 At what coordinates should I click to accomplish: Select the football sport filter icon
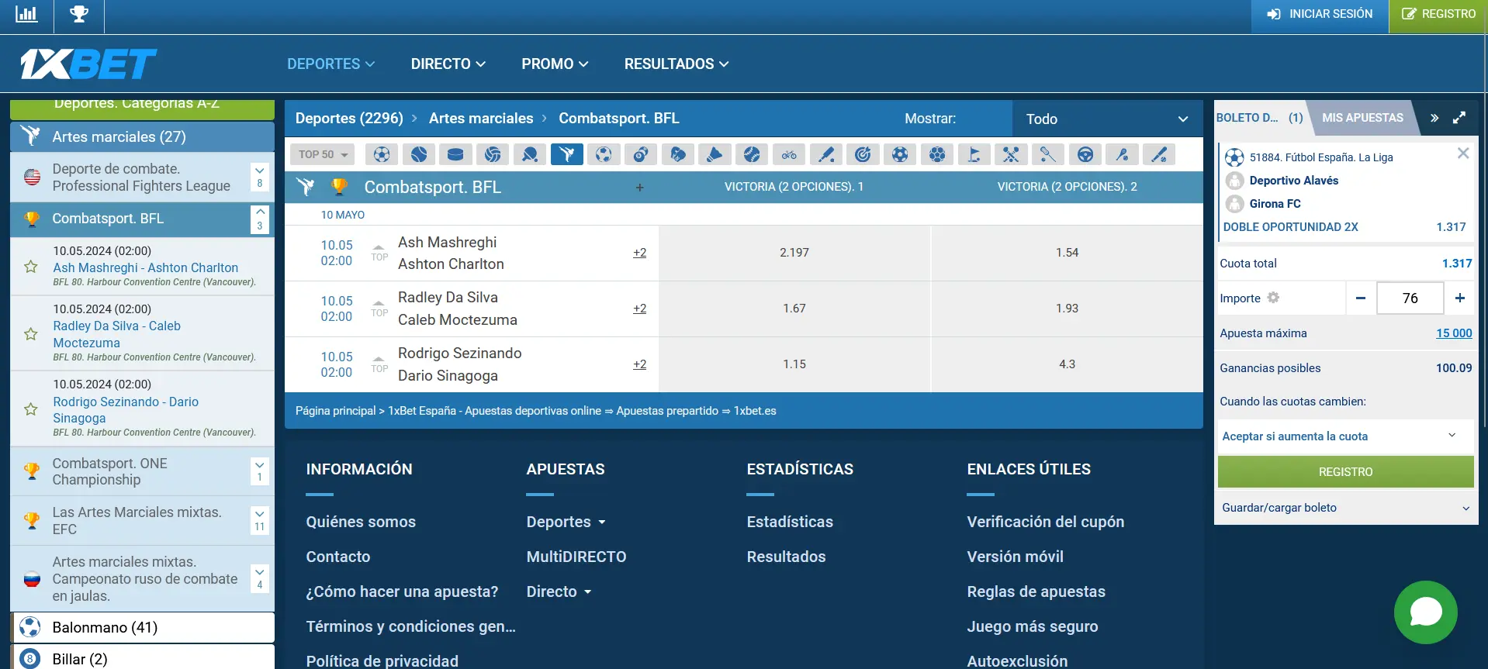click(x=381, y=154)
